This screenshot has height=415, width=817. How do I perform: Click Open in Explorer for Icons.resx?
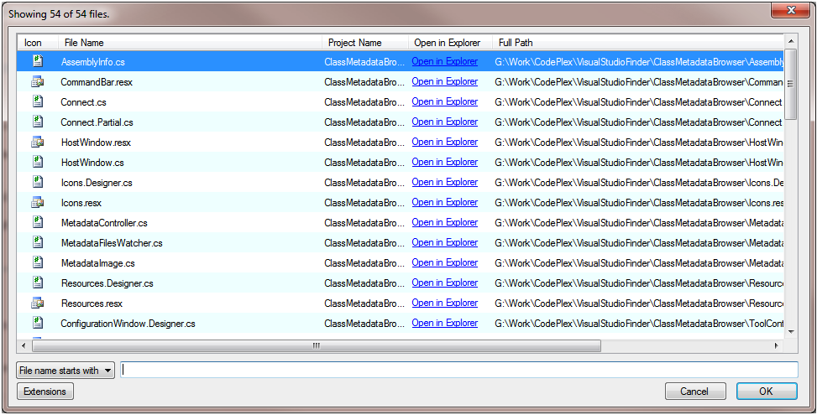point(444,202)
